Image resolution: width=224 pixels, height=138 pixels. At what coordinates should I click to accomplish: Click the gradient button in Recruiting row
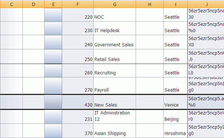53,71
